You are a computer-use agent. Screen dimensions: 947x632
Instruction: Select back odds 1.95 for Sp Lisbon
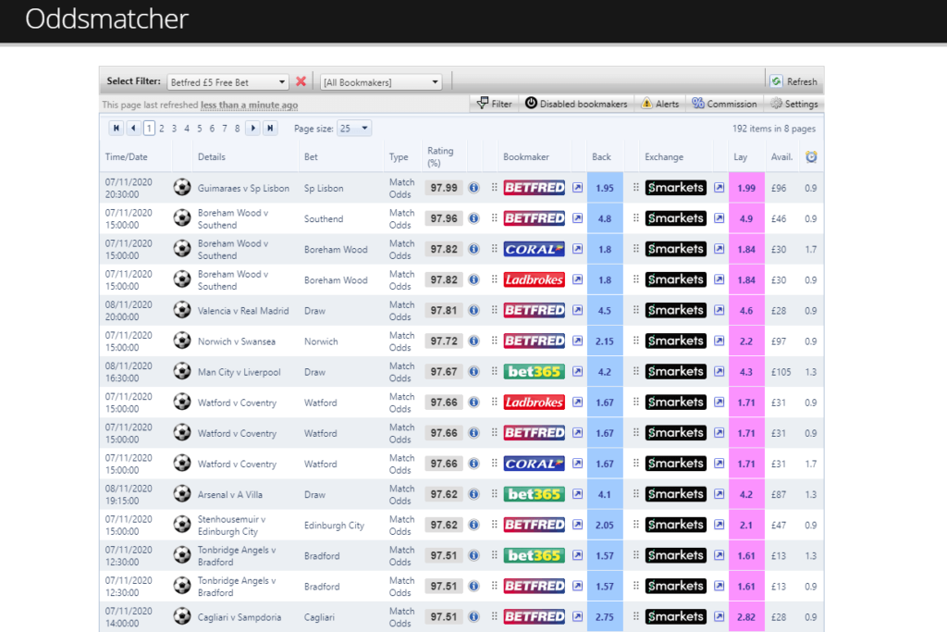click(x=605, y=188)
